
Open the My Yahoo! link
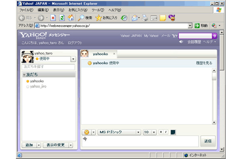151,36
